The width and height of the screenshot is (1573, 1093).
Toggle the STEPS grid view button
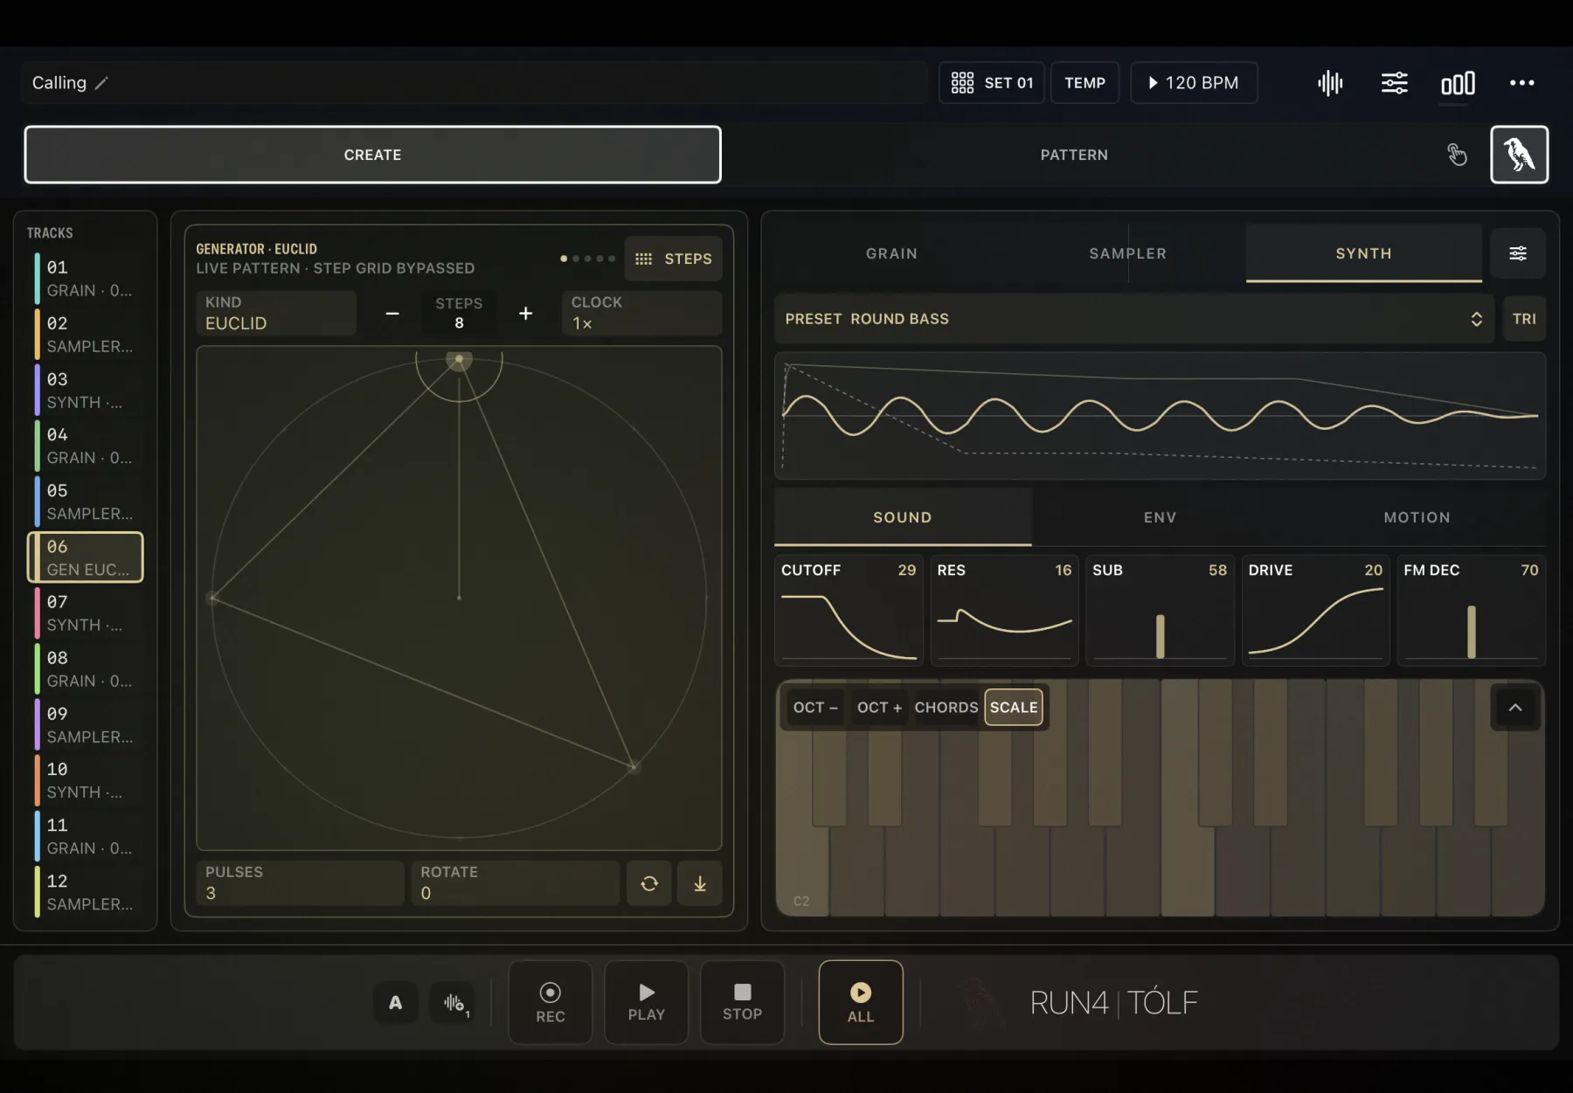pyautogui.click(x=674, y=259)
